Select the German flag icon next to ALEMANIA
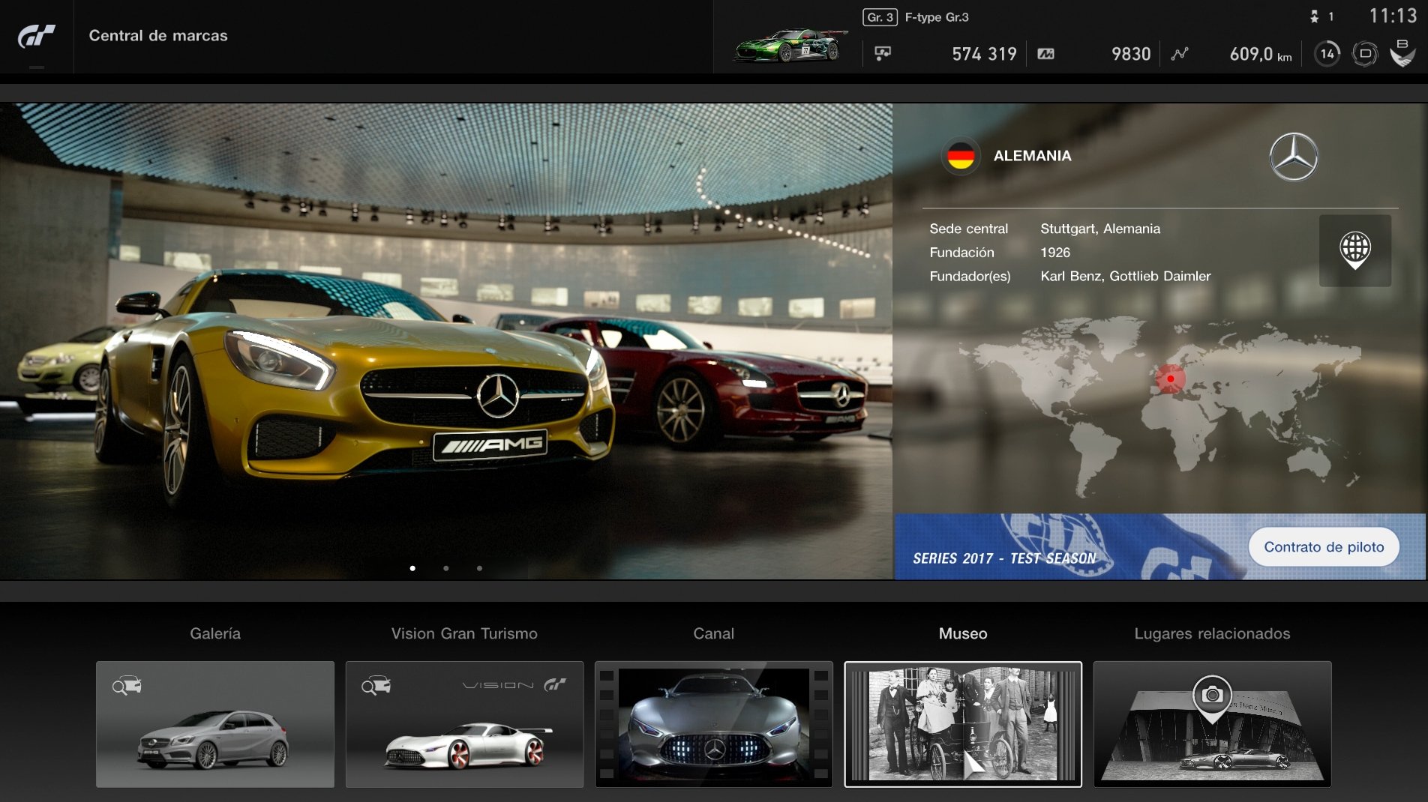 [x=962, y=155]
